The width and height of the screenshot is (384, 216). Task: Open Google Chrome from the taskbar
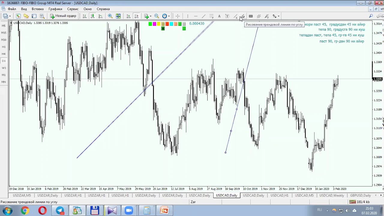(x=25, y=210)
